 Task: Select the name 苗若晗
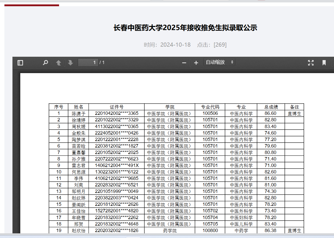click(x=79, y=146)
